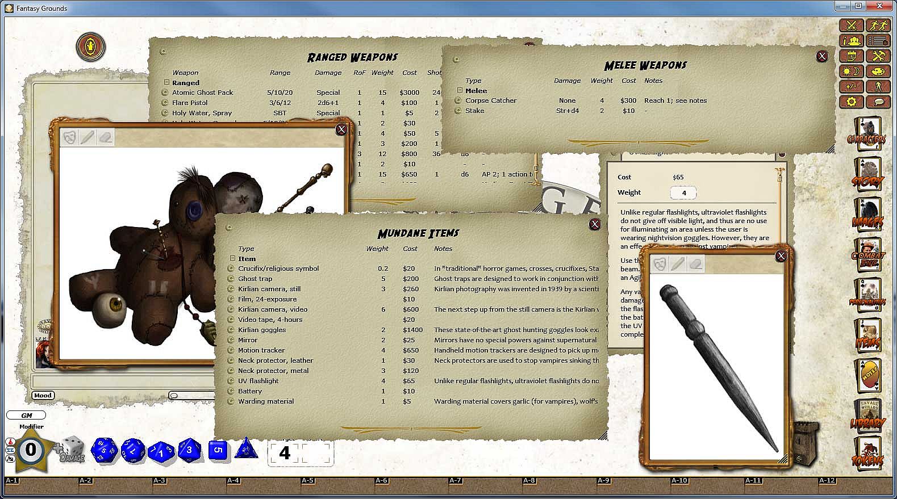Open the standing figure effects icon

pos(879,87)
